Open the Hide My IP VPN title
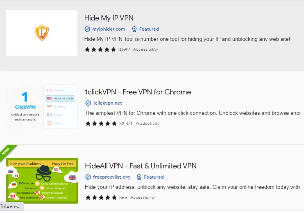 [109, 18]
